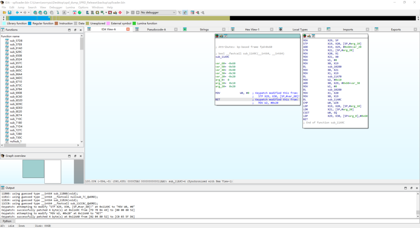The height and width of the screenshot is (228, 420).
Task: Click Lumina function green legend swatch
Action: (x=134, y=23)
